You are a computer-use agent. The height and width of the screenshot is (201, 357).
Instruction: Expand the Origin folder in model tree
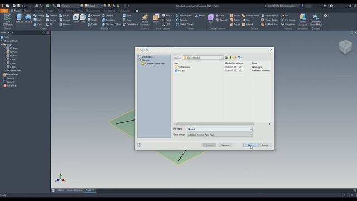pos(2,45)
